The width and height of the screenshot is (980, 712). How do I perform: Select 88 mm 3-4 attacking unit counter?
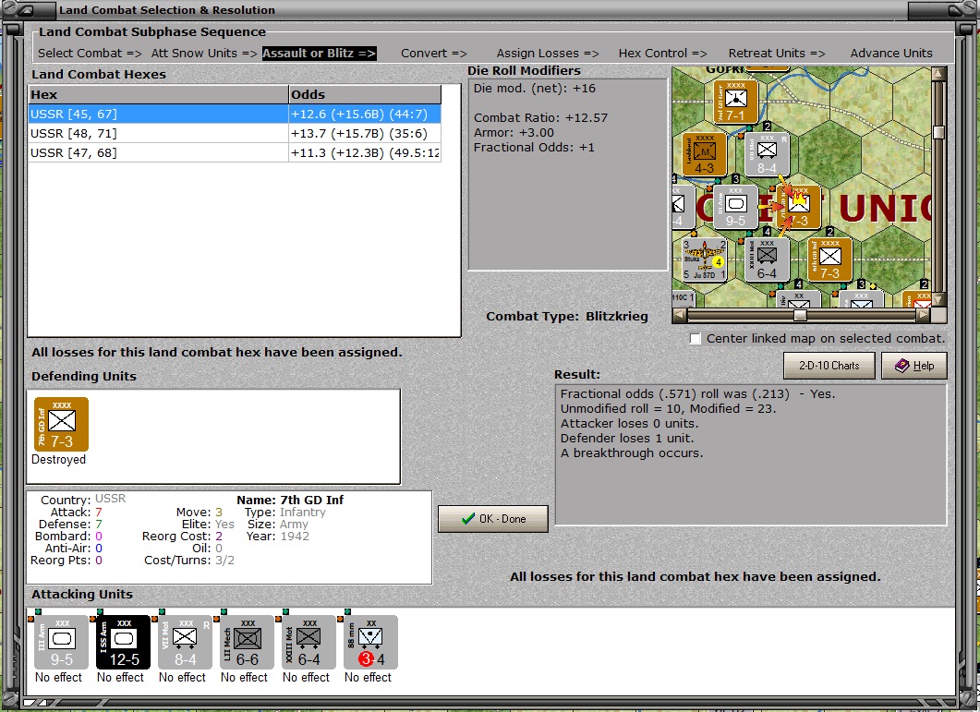[370, 643]
